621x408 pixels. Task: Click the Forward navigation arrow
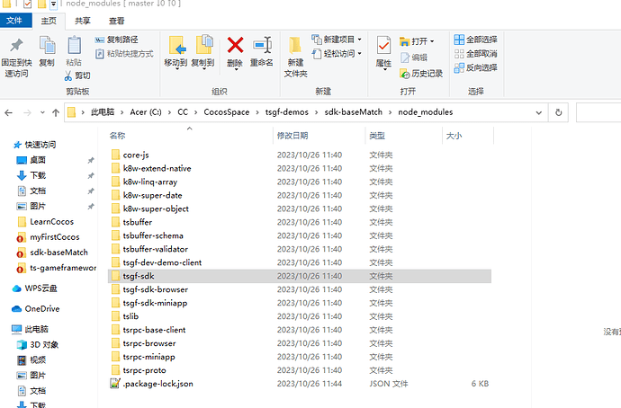click(x=27, y=112)
